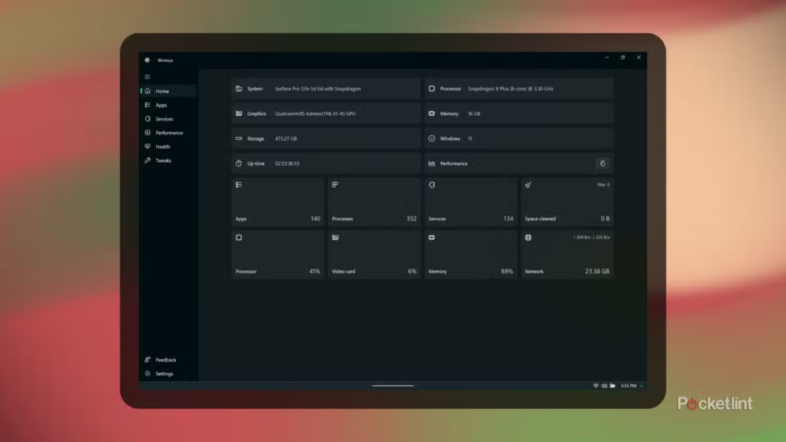786x442 pixels.
Task: Select the Processor usage tile 41%
Action: pos(277,255)
